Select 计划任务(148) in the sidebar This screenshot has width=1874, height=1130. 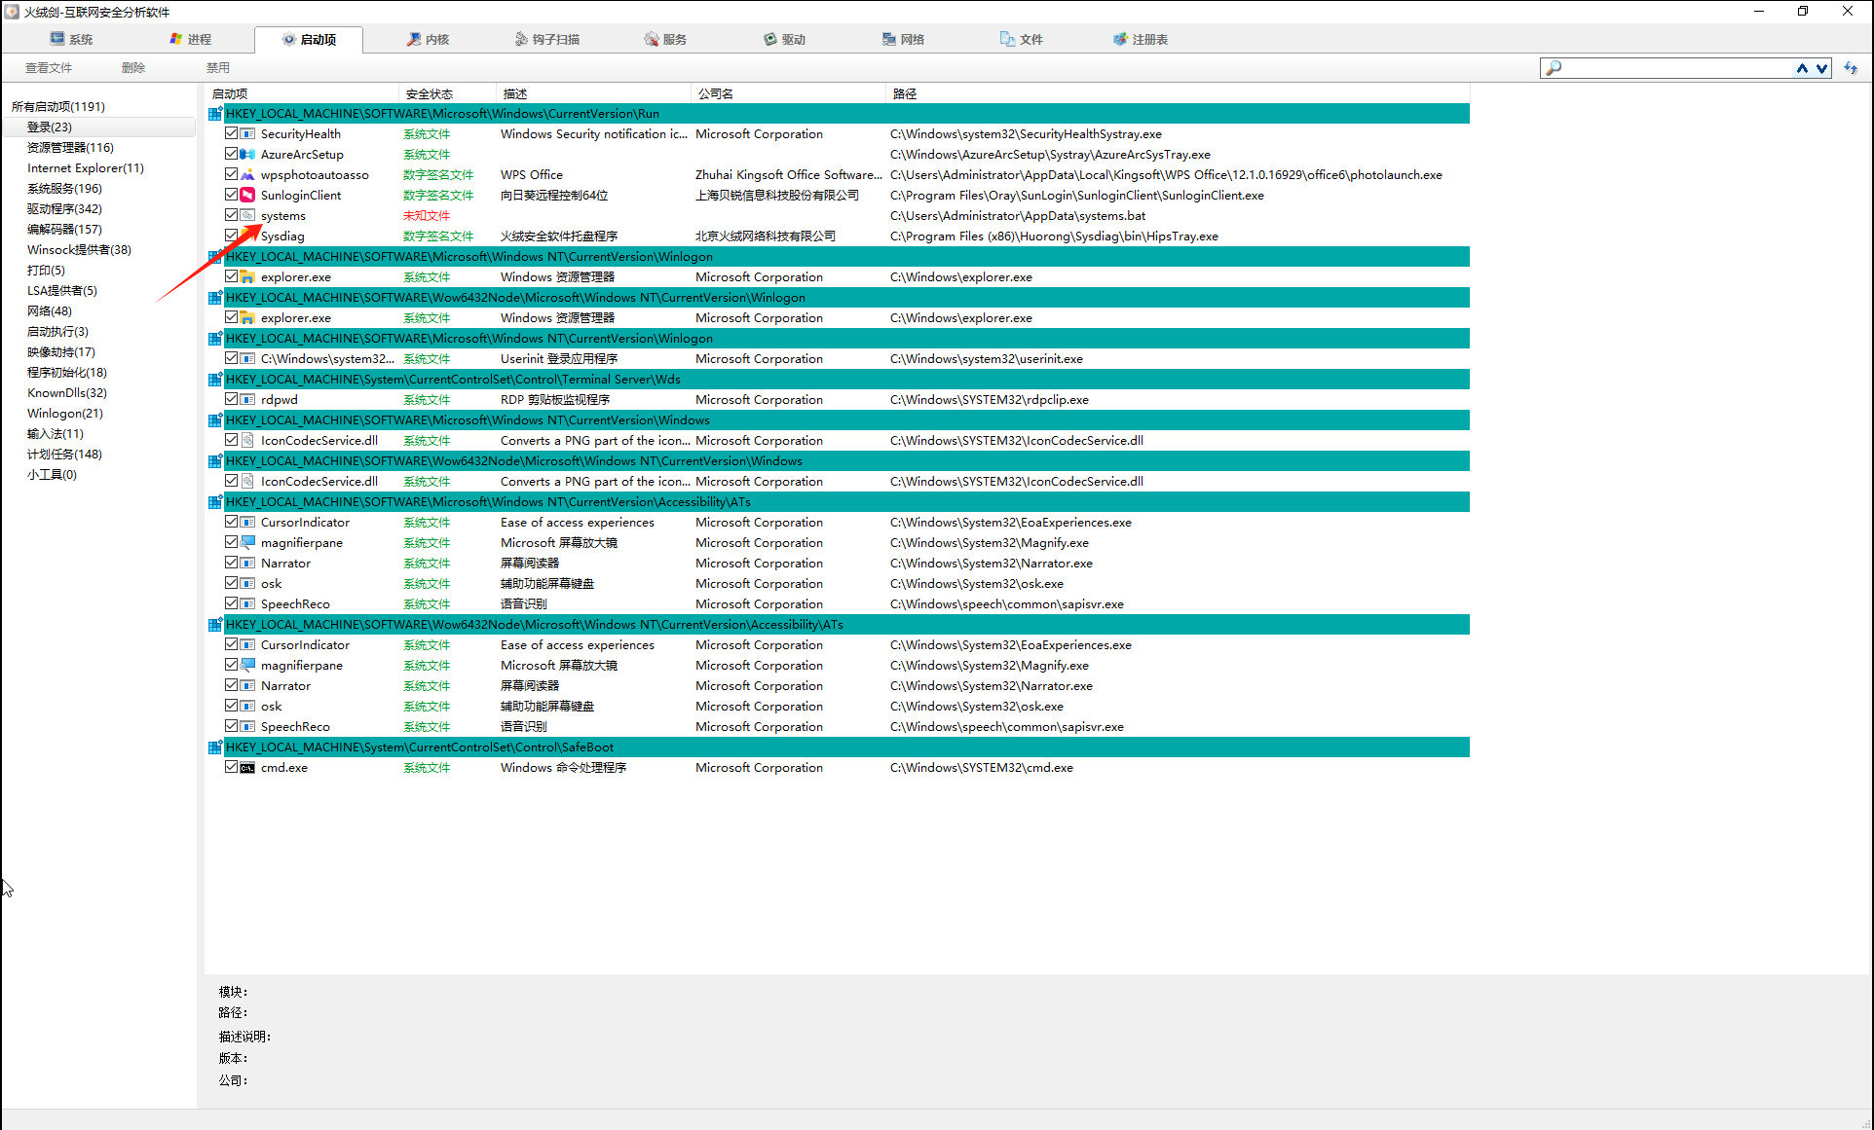(x=64, y=455)
